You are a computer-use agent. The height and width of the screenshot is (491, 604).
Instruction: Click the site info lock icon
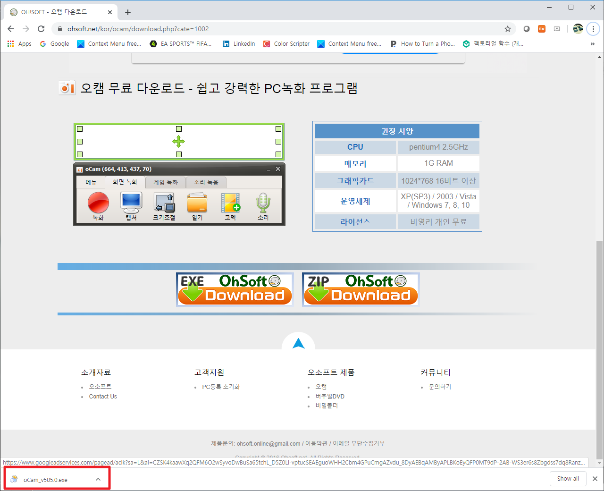point(59,29)
